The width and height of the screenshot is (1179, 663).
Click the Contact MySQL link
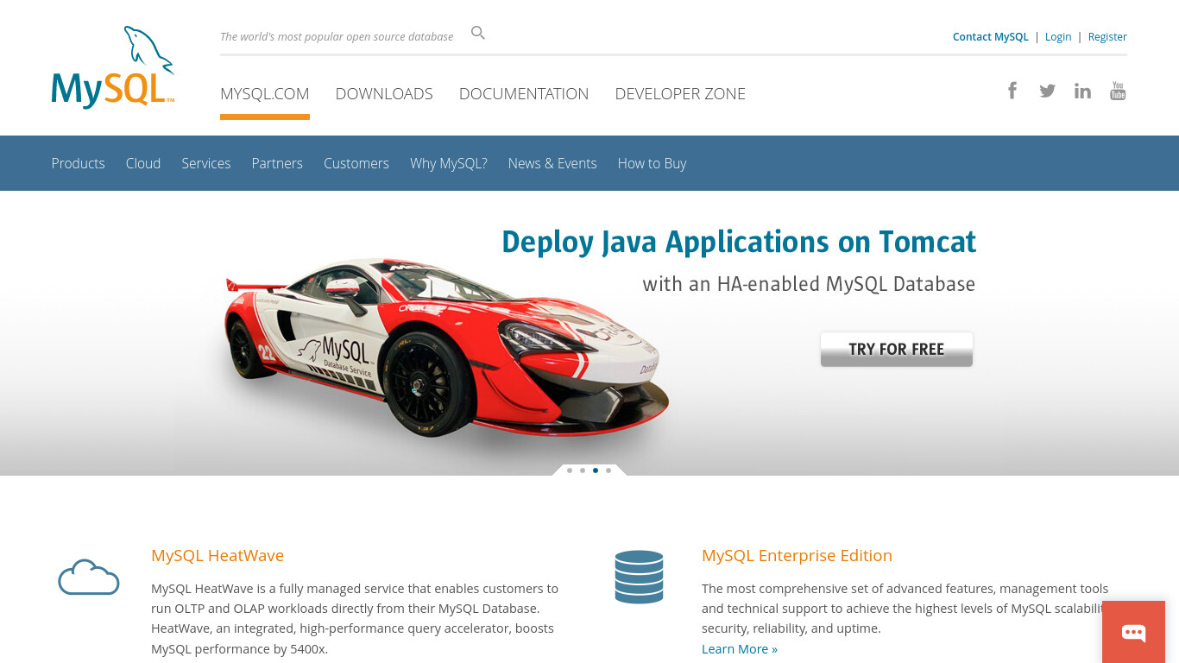991,37
